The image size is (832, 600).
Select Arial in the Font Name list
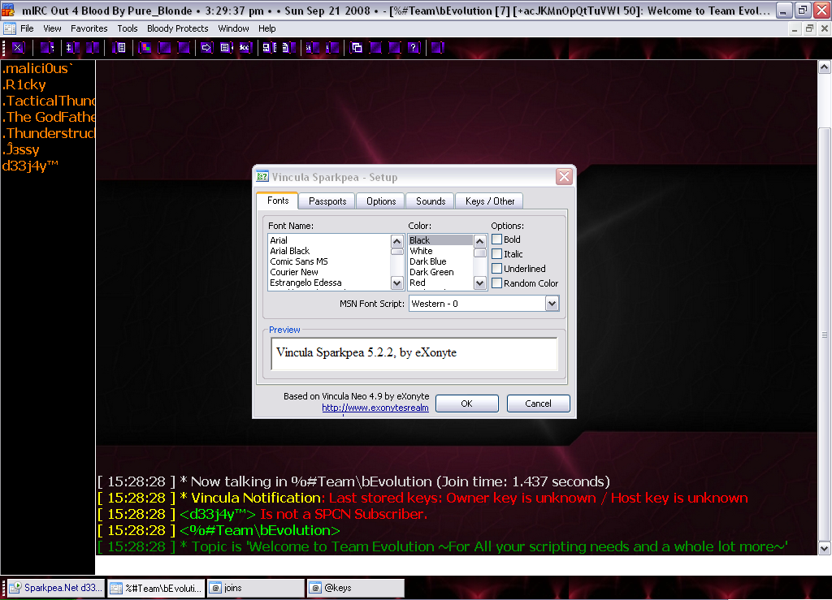[x=330, y=240]
